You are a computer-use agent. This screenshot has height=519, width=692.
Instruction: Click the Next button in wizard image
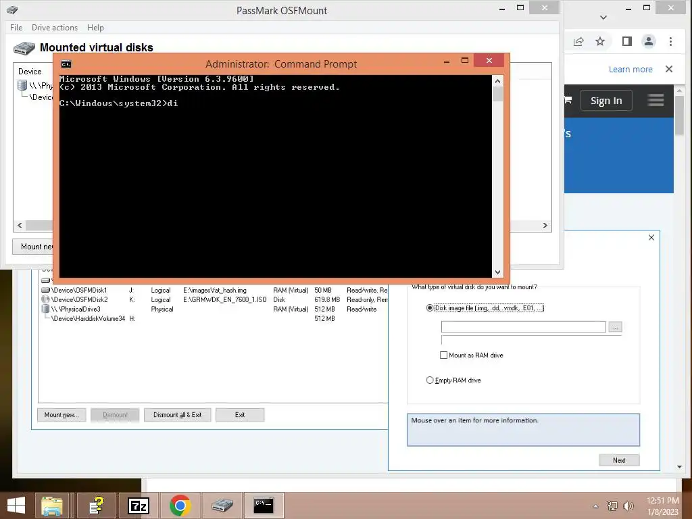click(x=619, y=460)
